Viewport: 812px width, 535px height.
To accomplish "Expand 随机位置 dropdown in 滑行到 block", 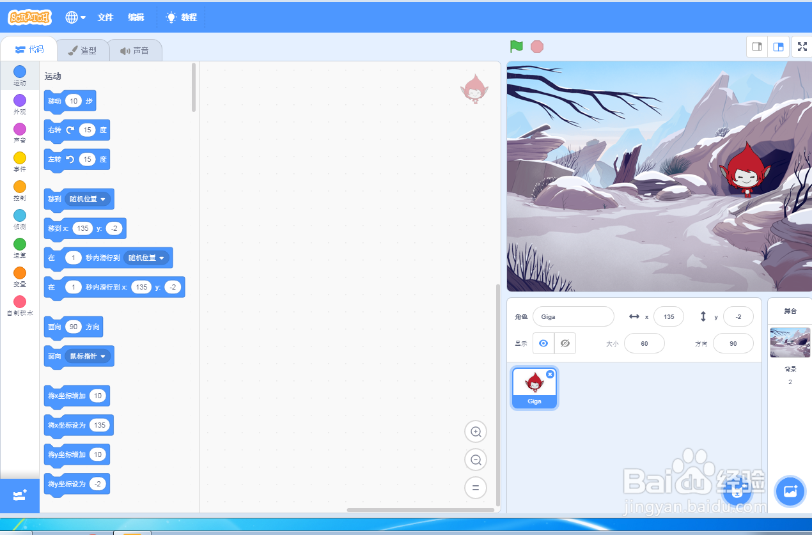I will pyautogui.click(x=146, y=258).
